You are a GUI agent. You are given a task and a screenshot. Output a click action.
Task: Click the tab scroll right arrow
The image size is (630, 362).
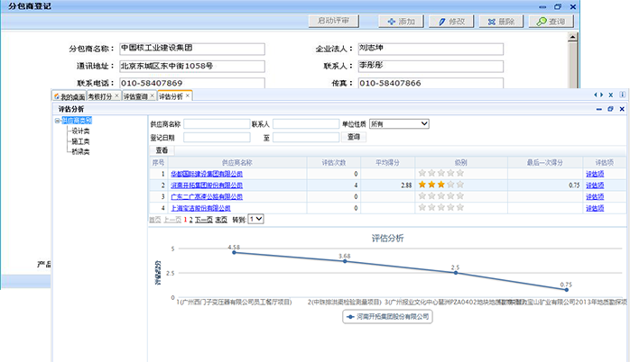(601, 95)
